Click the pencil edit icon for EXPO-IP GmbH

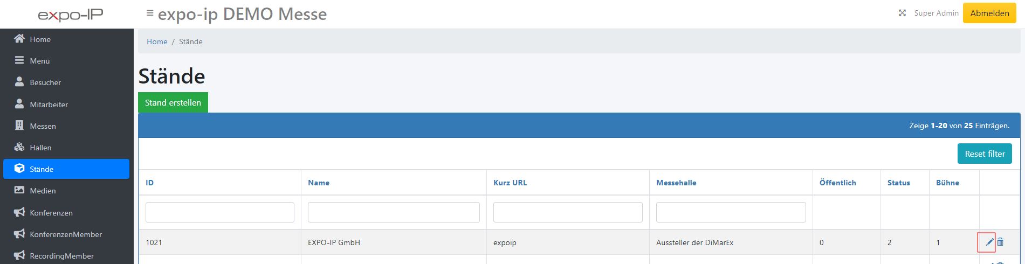(989, 242)
